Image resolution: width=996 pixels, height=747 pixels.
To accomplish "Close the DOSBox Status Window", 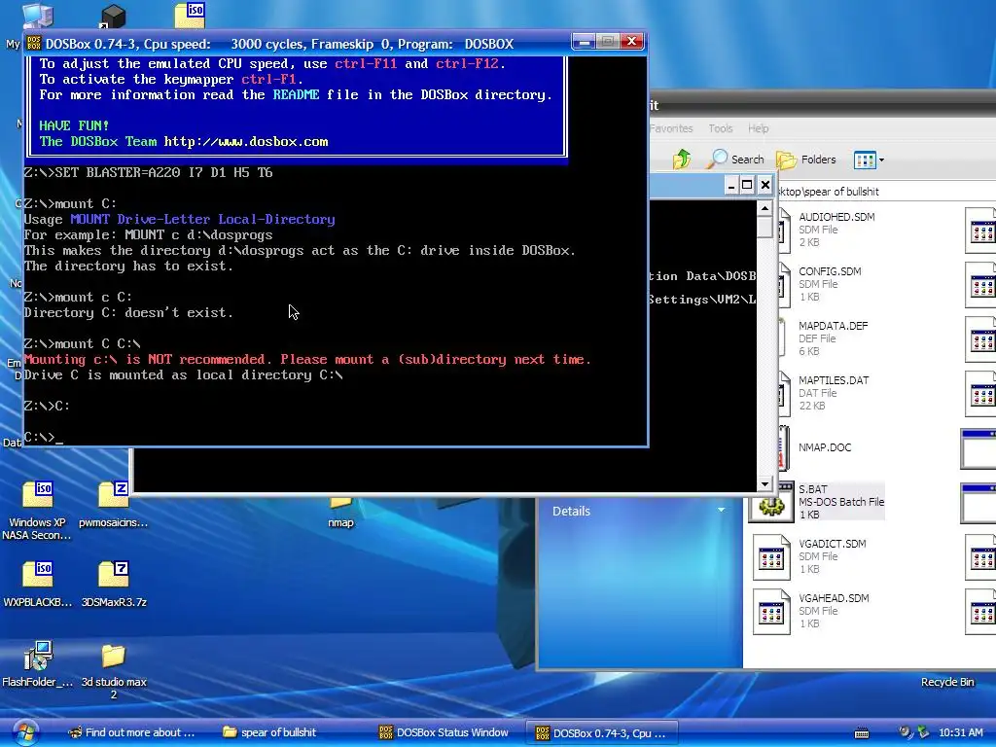I will click(x=765, y=185).
